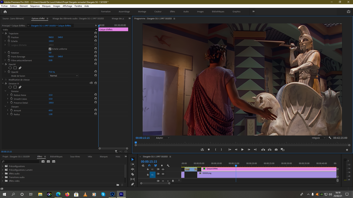This screenshot has width=353, height=198.
Task: Open the Marques menu
Action: [46, 6]
